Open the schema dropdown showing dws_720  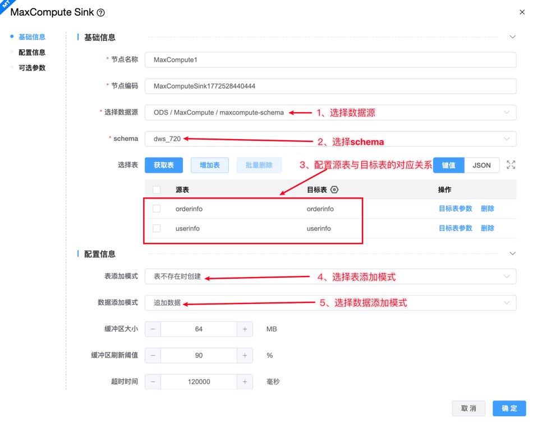coord(330,139)
